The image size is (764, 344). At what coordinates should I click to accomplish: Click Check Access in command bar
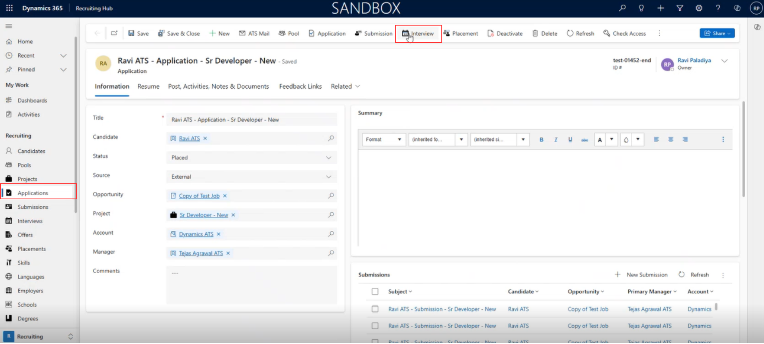[624, 33]
